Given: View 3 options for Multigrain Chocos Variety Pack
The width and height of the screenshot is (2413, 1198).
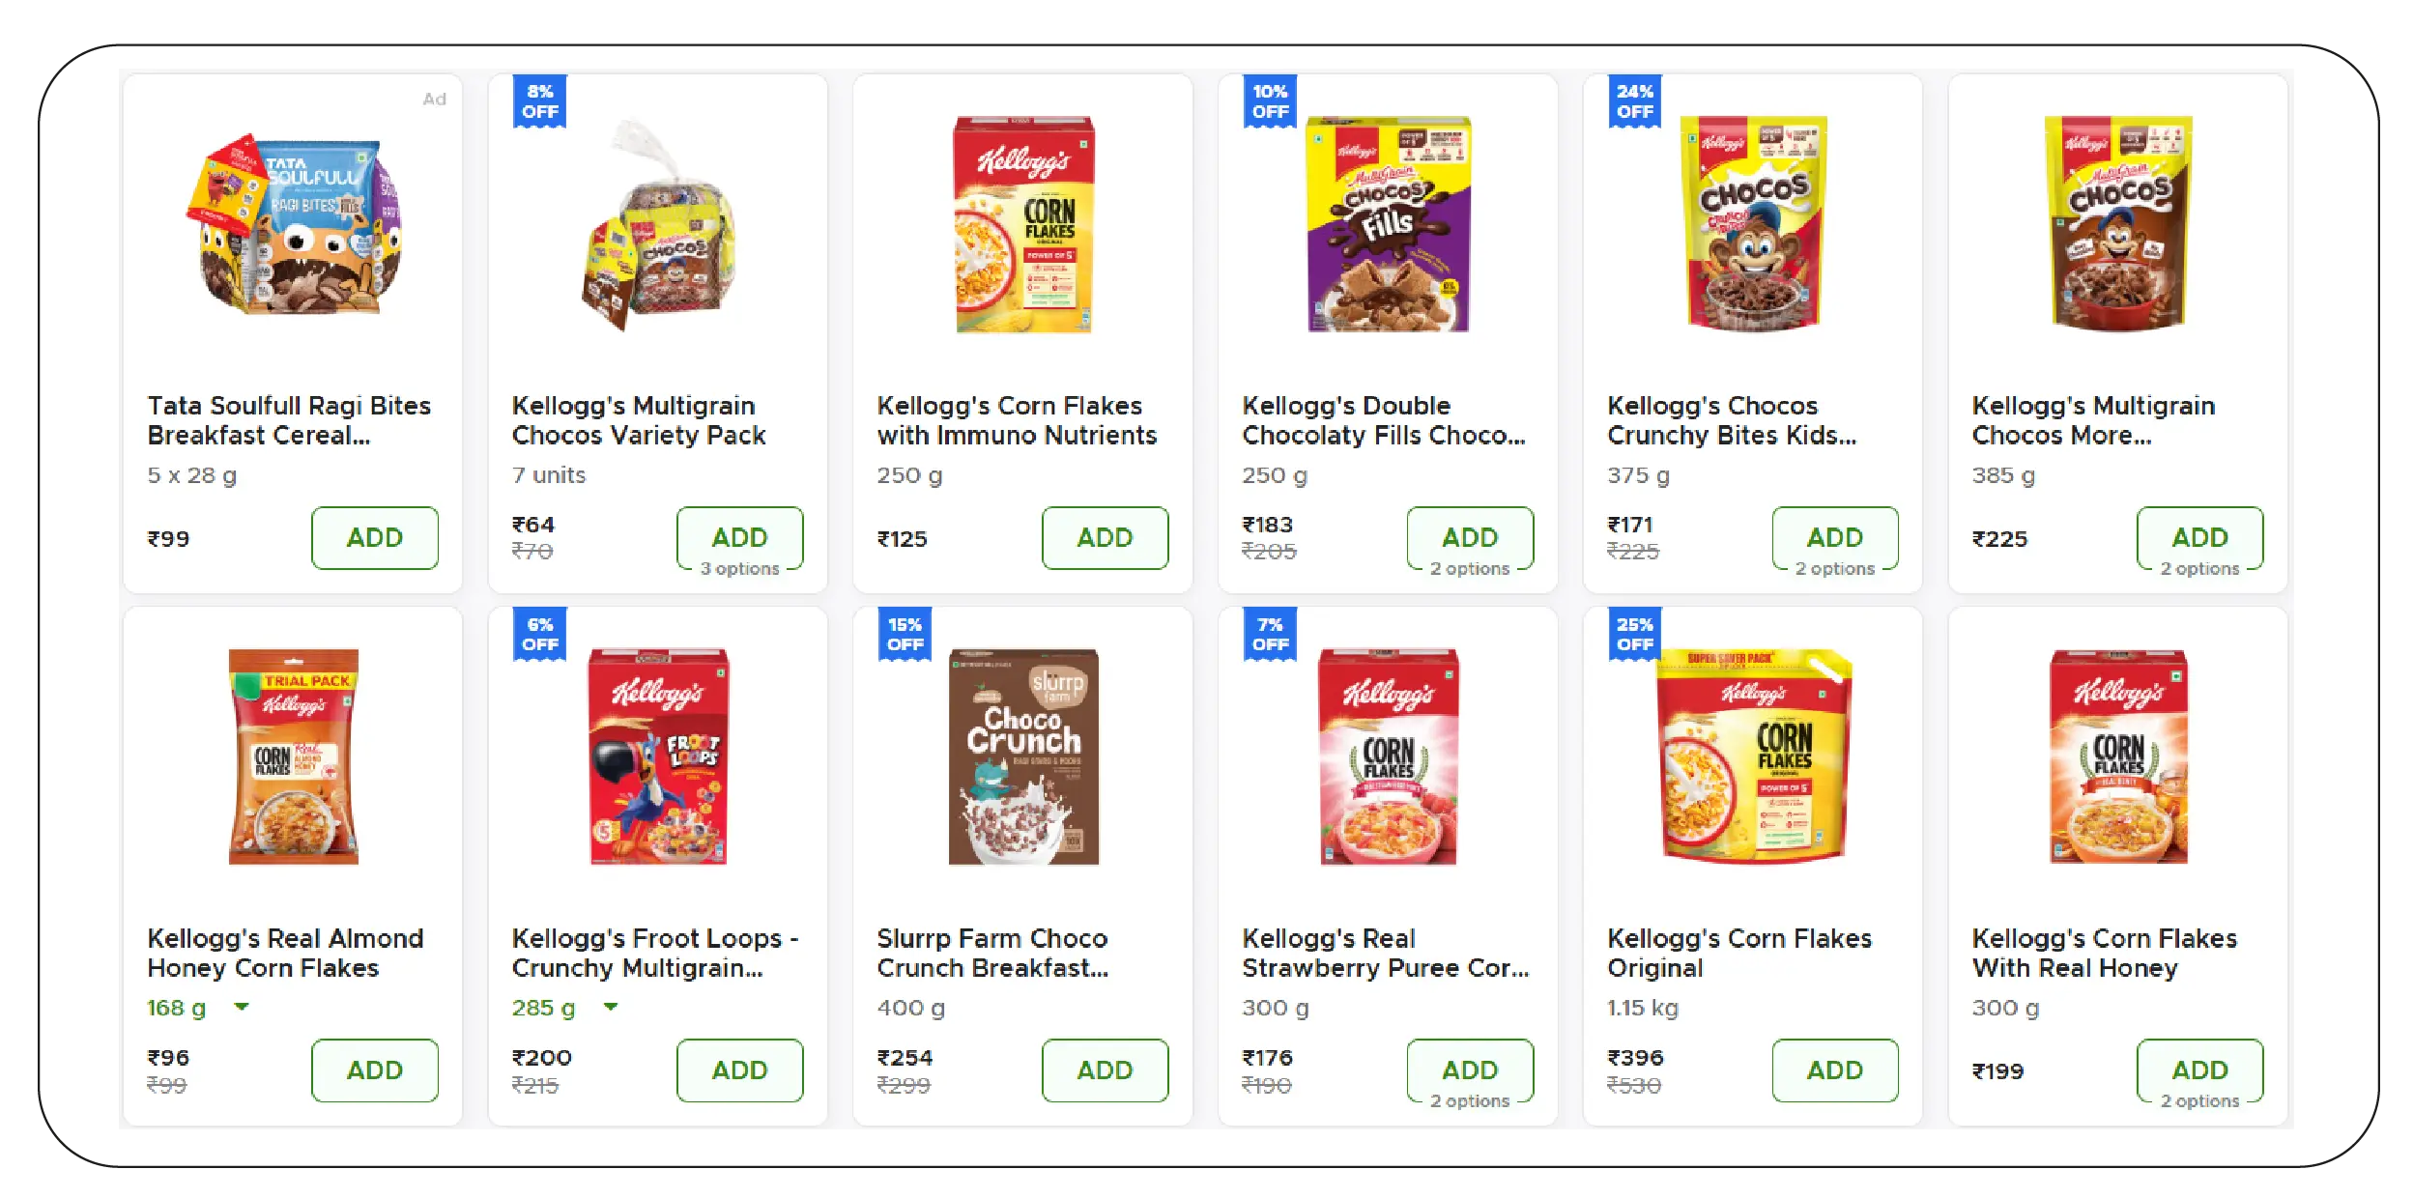Looking at the screenshot, I should 740,568.
